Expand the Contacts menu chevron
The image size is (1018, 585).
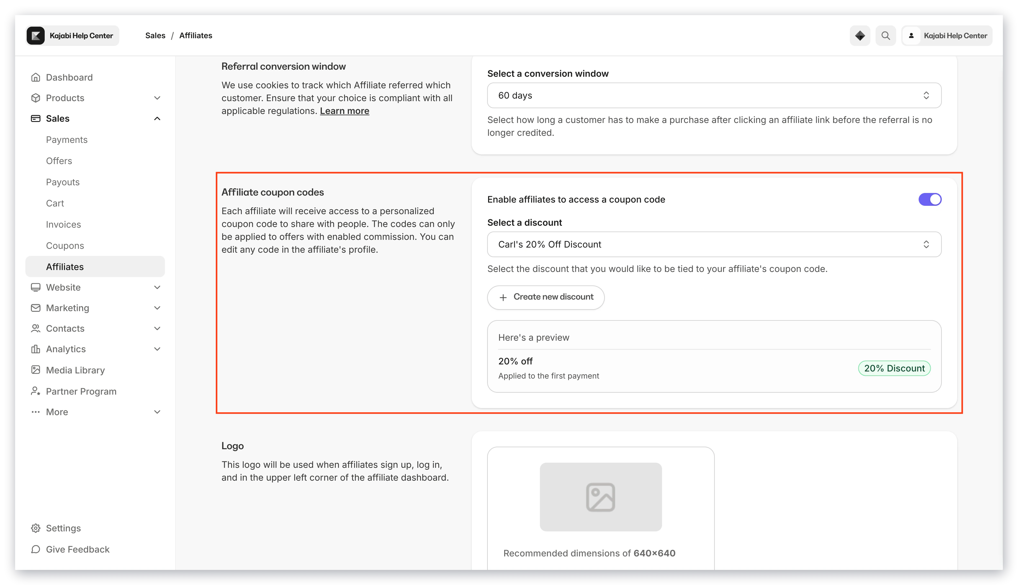point(157,328)
